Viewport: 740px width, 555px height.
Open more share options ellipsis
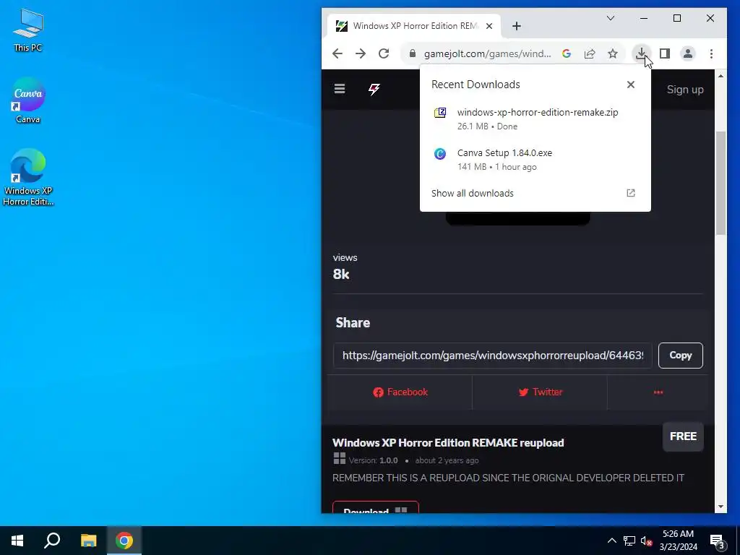658,392
